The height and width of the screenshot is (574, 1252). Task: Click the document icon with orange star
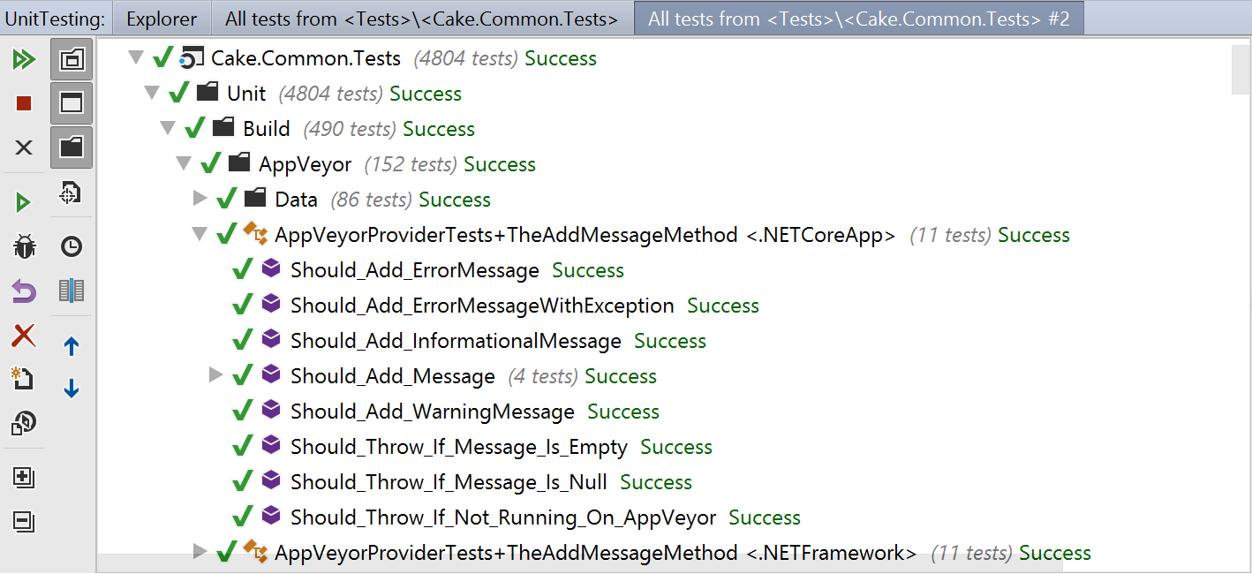(x=22, y=378)
